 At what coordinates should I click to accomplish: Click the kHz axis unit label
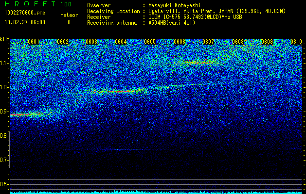(4, 39)
